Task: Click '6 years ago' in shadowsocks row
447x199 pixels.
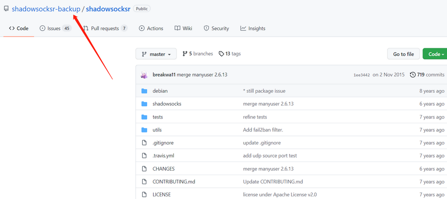Action: coord(432,104)
